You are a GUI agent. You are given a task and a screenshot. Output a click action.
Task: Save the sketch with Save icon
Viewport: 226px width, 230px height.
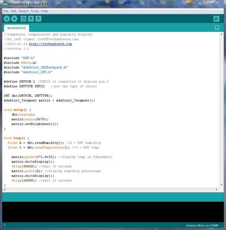[38, 19]
